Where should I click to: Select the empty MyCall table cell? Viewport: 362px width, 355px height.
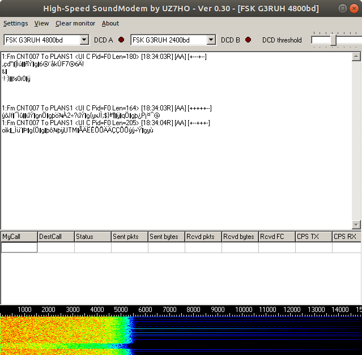(19, 247)
